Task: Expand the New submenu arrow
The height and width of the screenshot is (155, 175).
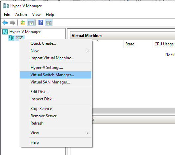Action: pyautogui.click(x=88, y=51)
